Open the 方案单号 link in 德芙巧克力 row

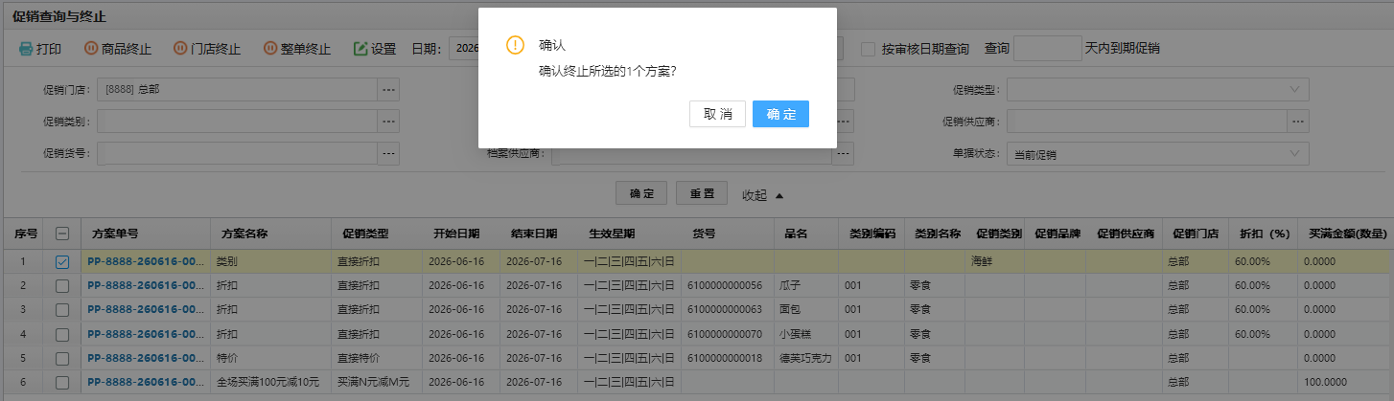point(146,358)
